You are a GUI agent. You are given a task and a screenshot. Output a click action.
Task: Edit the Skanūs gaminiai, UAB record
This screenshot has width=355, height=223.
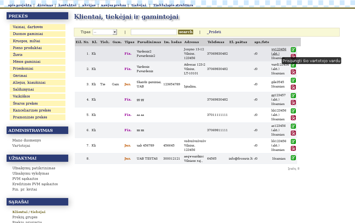(293, 80)
